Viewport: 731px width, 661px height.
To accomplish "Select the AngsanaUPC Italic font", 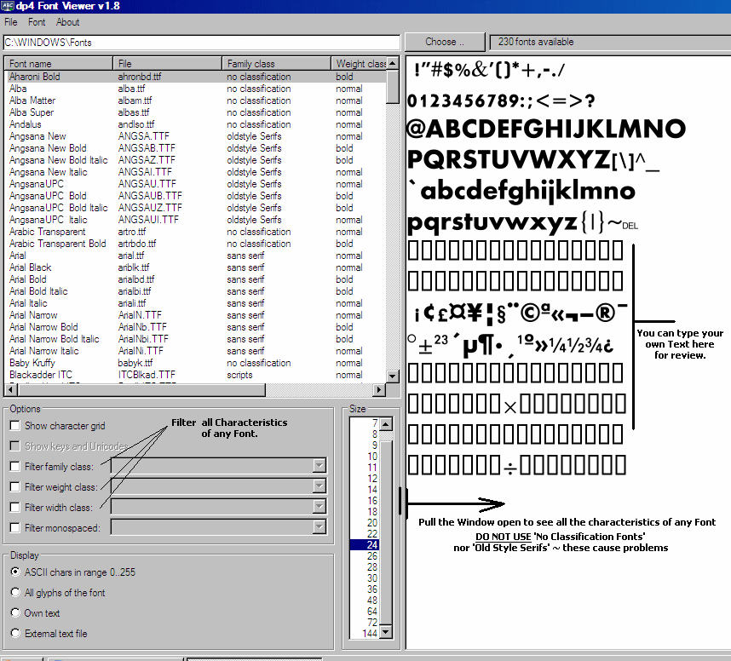I will pyautogui.click(x=48, y=220).
